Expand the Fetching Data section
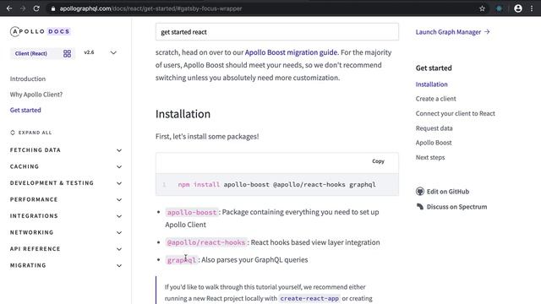541x304 pixels. 66,150
